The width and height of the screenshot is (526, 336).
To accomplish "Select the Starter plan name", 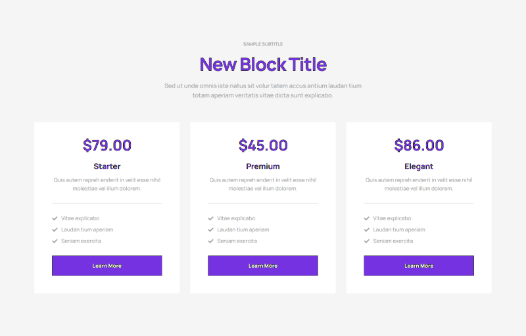I will [107, 166].
